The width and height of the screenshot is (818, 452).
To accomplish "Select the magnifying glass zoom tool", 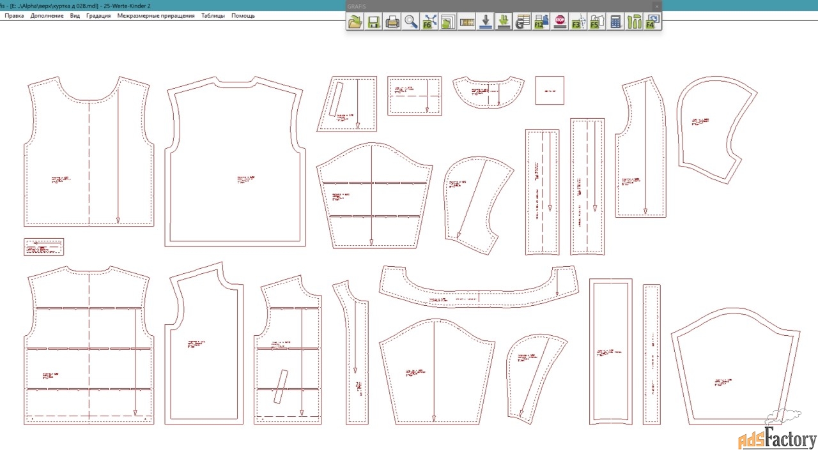I will pos(411,22).
